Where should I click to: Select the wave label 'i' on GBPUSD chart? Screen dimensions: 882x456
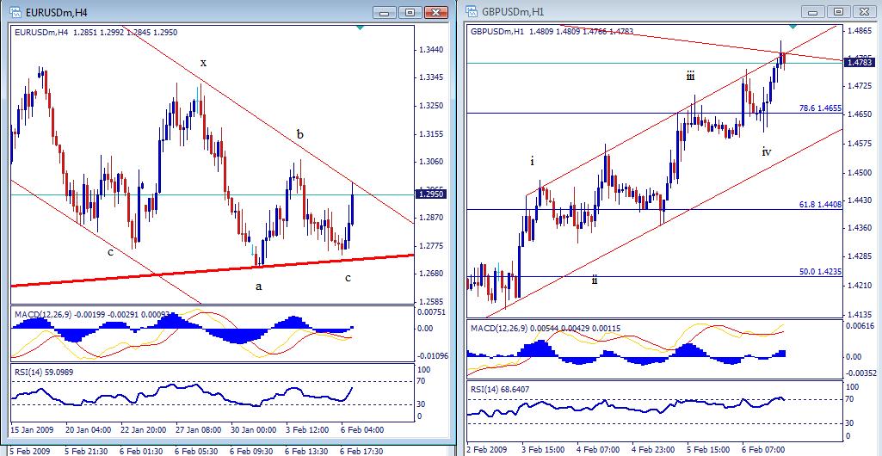click(532, 162)
